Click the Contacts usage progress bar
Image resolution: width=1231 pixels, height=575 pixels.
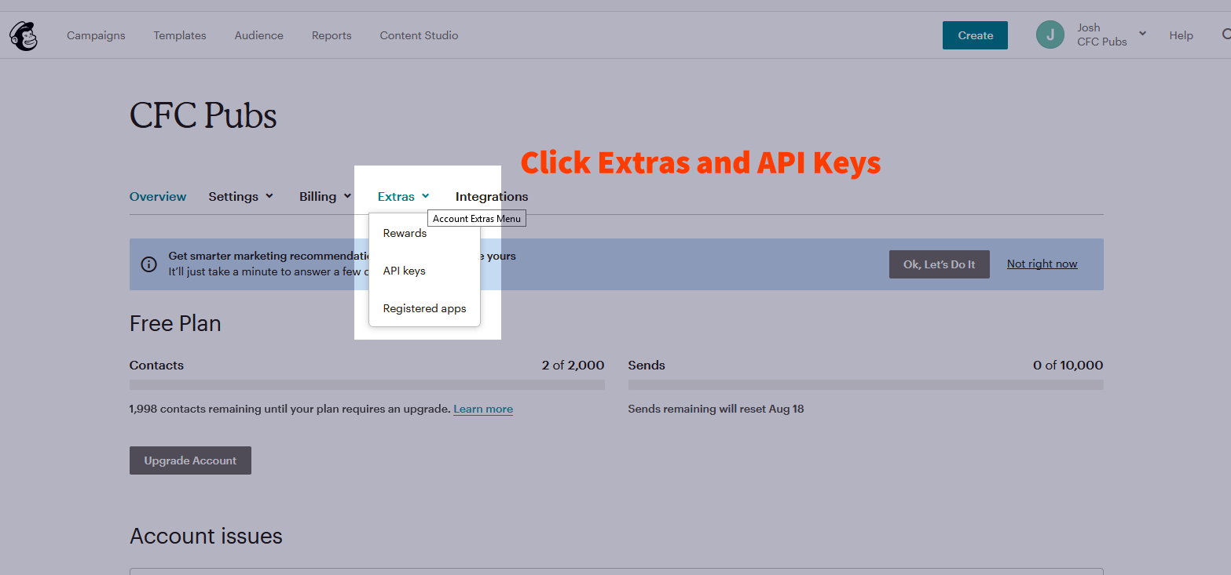click(x=367, y=385)
